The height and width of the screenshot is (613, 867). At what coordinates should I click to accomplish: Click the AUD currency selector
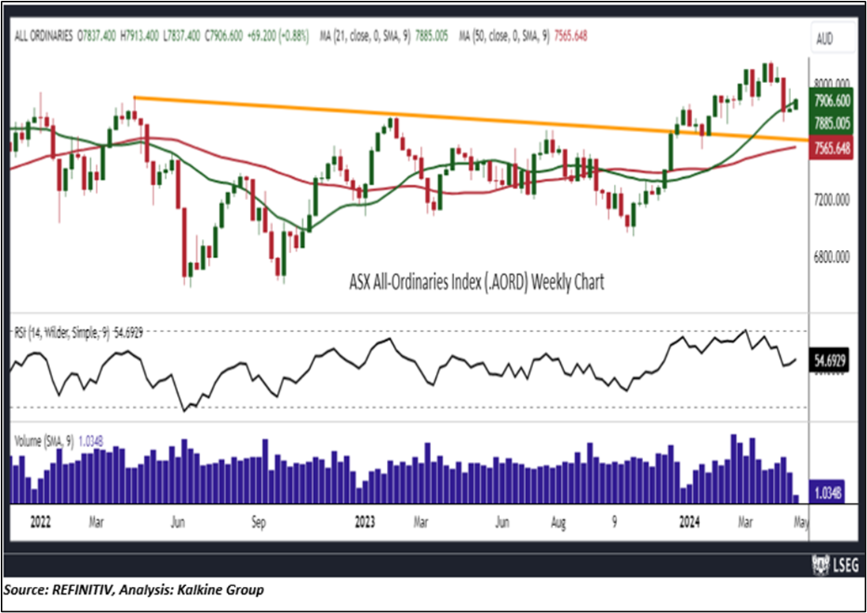click(x=831, y=39)
